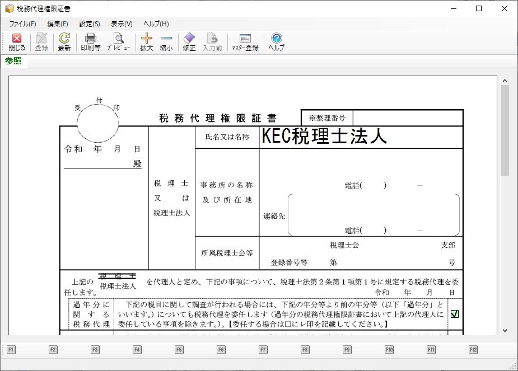Open マスター登録 from the toolbar
The width and height of the screenshot is (518, 371).
[245, 42]
